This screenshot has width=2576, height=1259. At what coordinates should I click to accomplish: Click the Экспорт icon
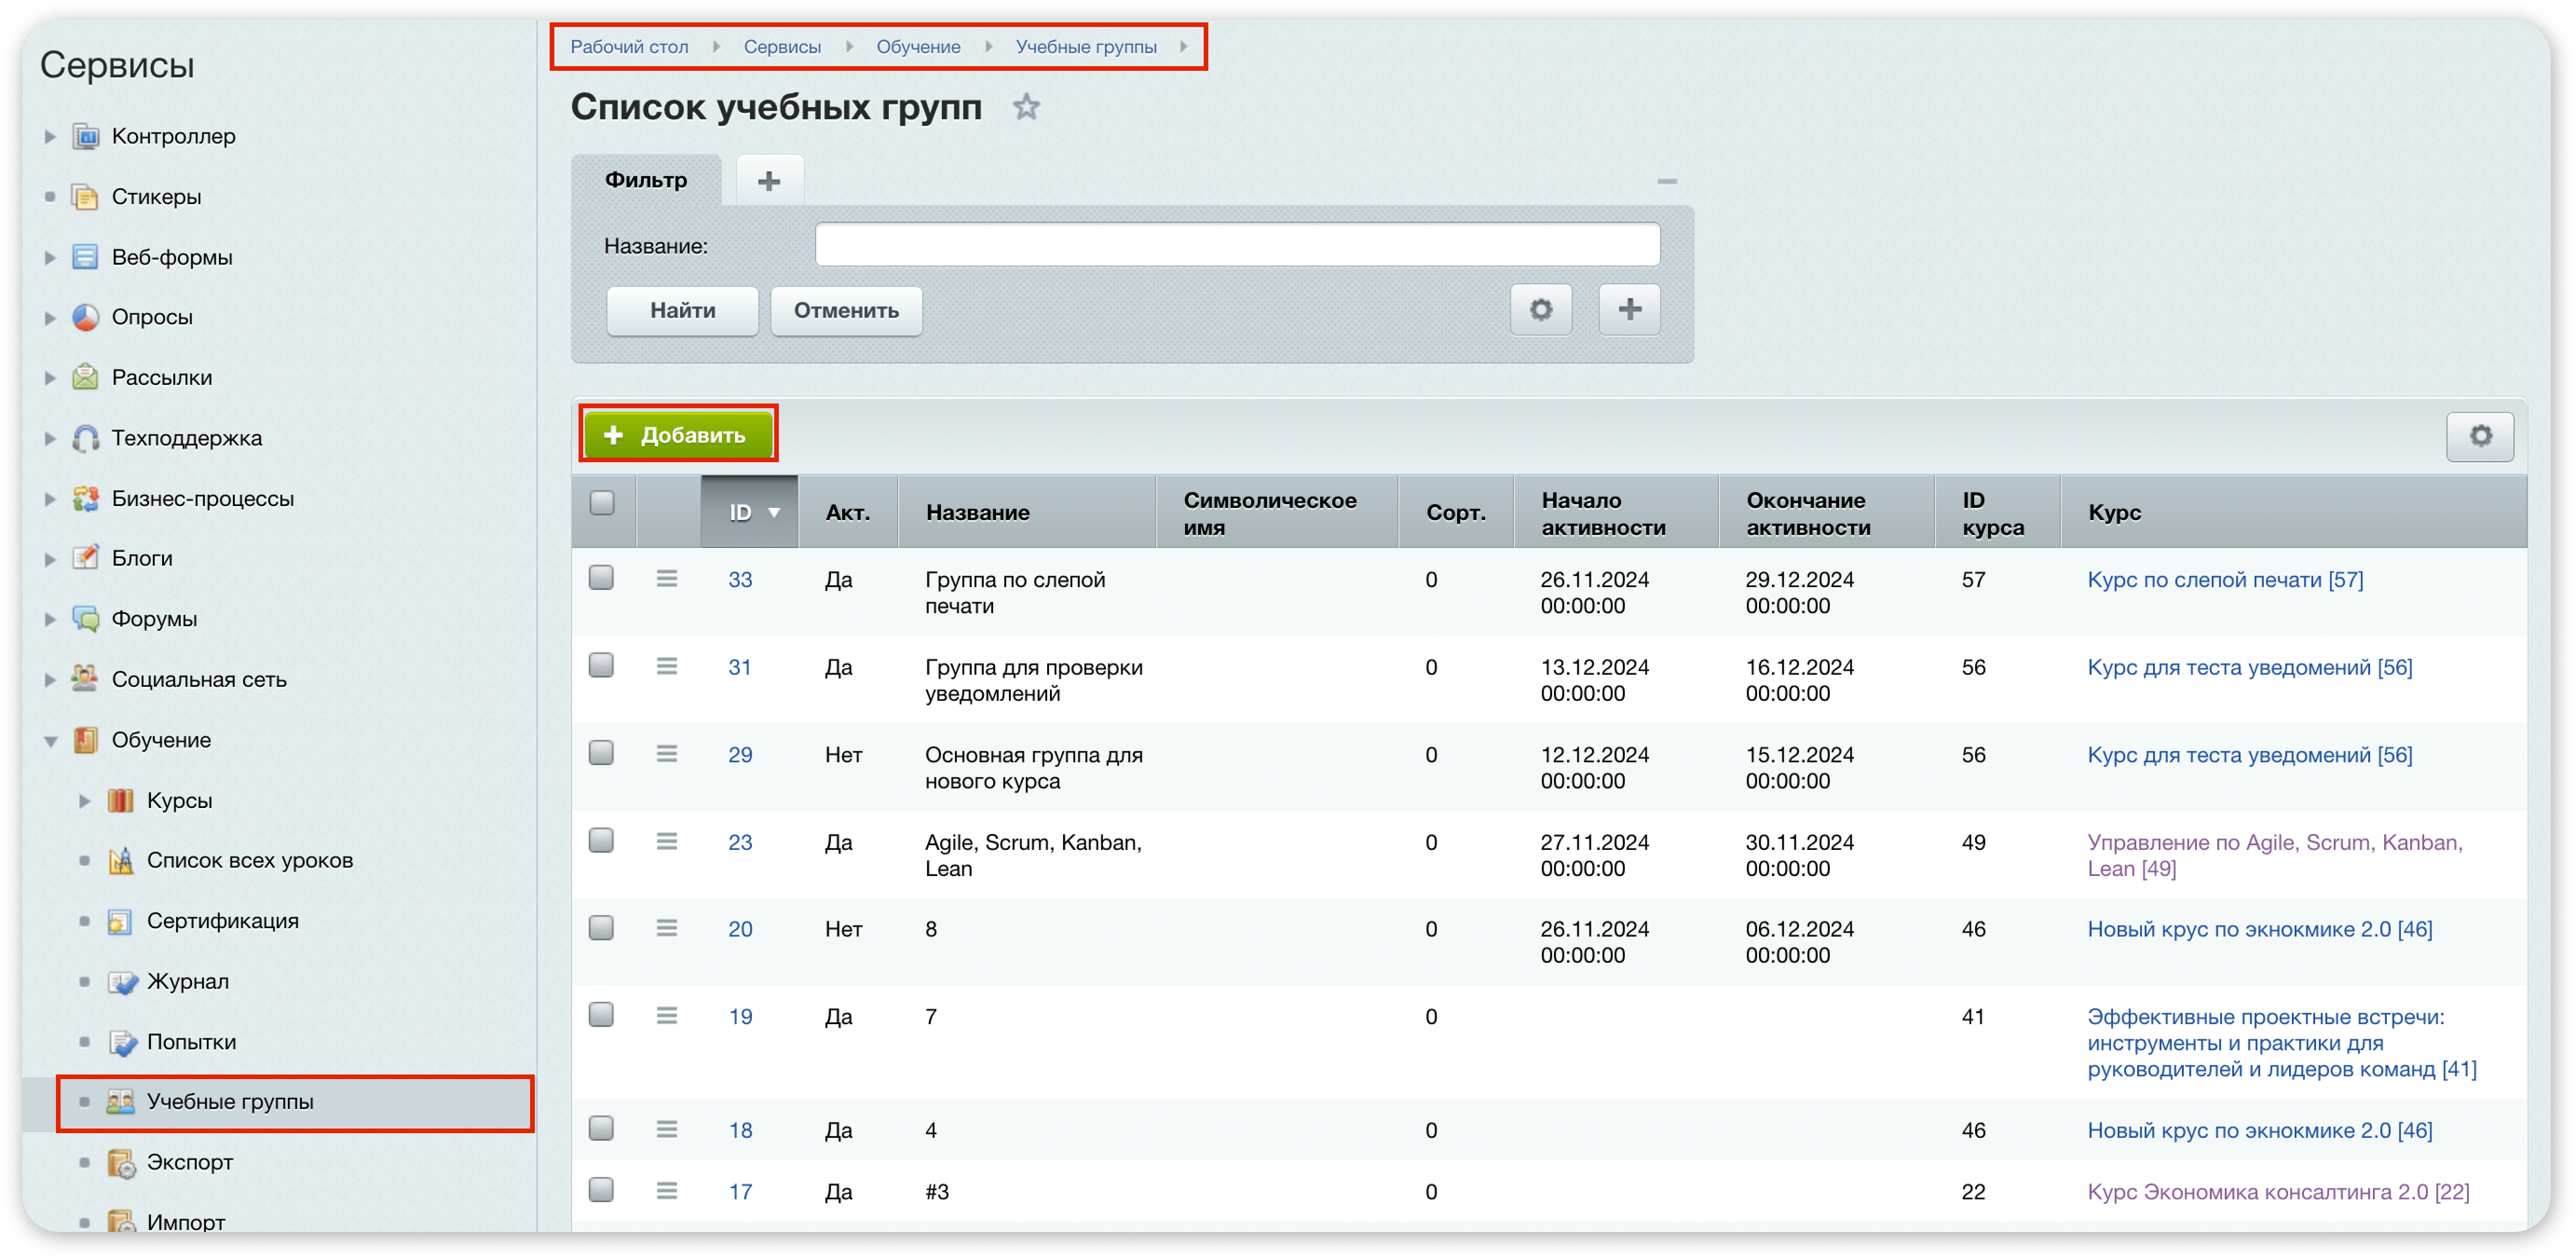coord(121,1162)
